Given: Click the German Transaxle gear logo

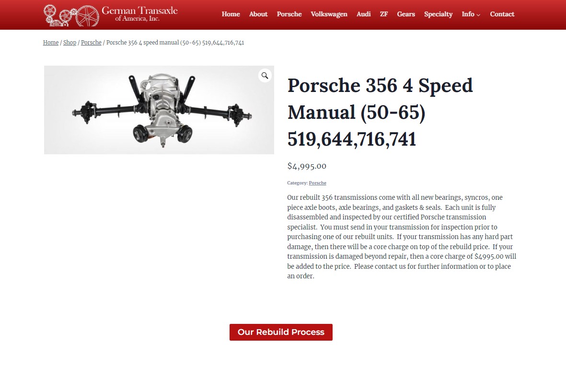Looking at the screenshot, I should tap(71, 15).
